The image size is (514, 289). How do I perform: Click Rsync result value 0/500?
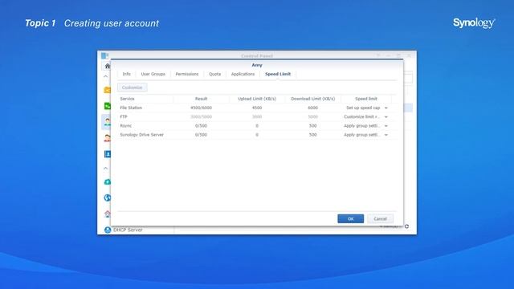click(x=201, y=126)
